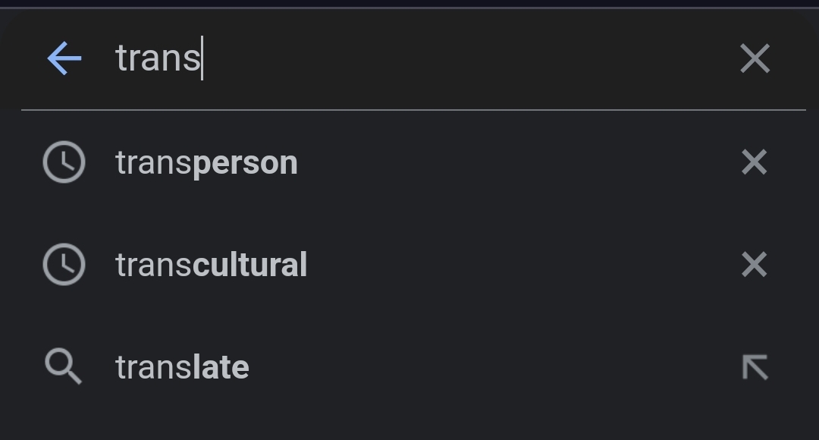Tap the search input containing trans
The width and height of the screenshot is (819, 440).
coord(303,58)
